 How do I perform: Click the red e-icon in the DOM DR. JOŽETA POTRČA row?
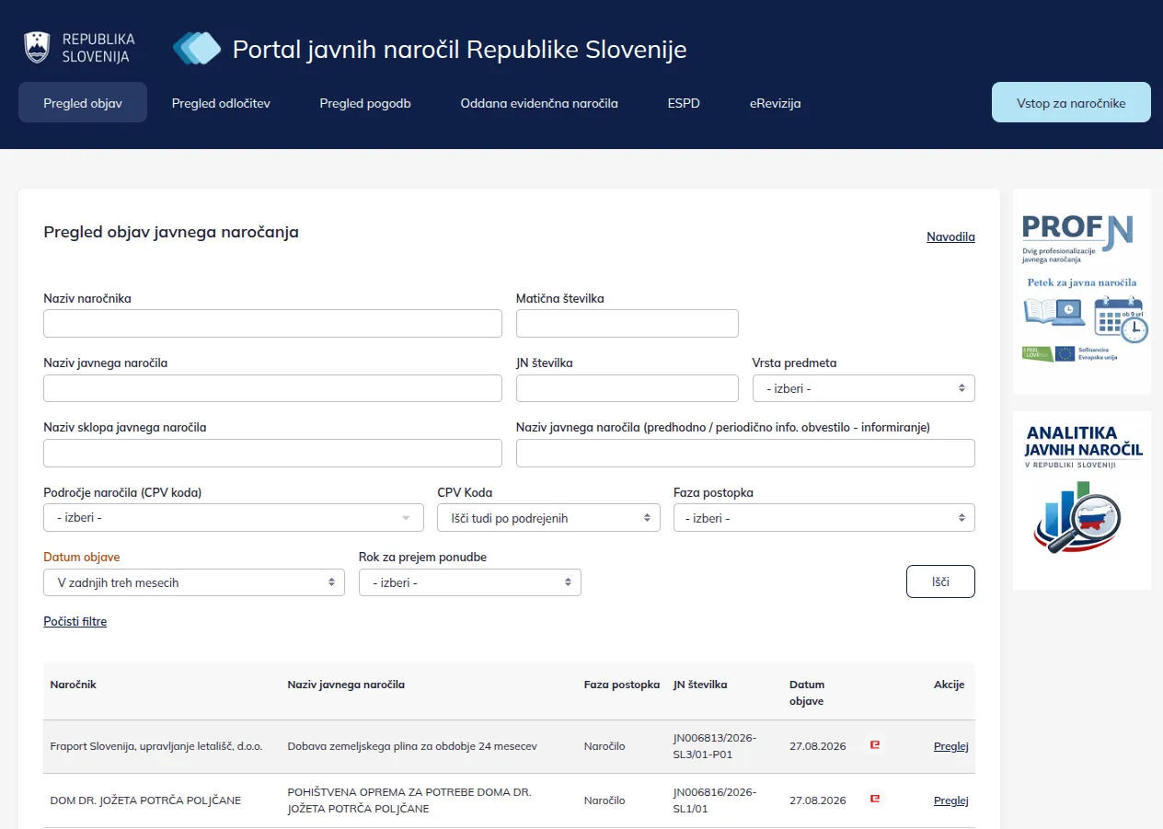point(875,799)
